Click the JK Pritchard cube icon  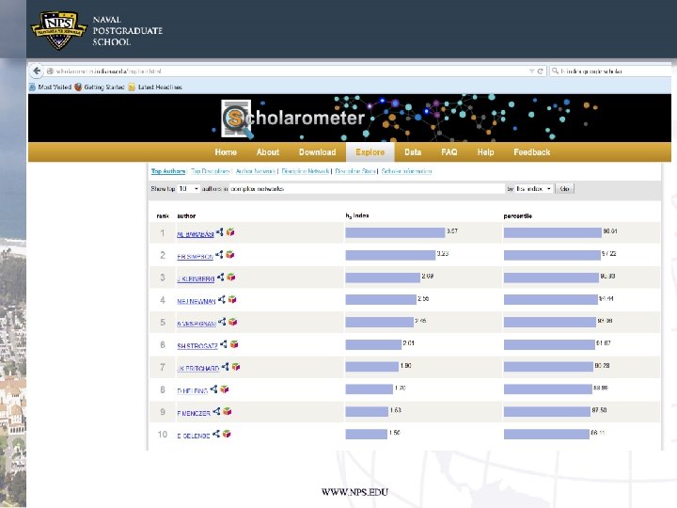(236, 367)
